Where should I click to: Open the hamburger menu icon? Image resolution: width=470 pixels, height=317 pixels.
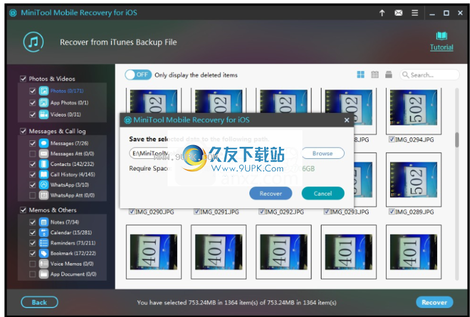tap(415, 13)
